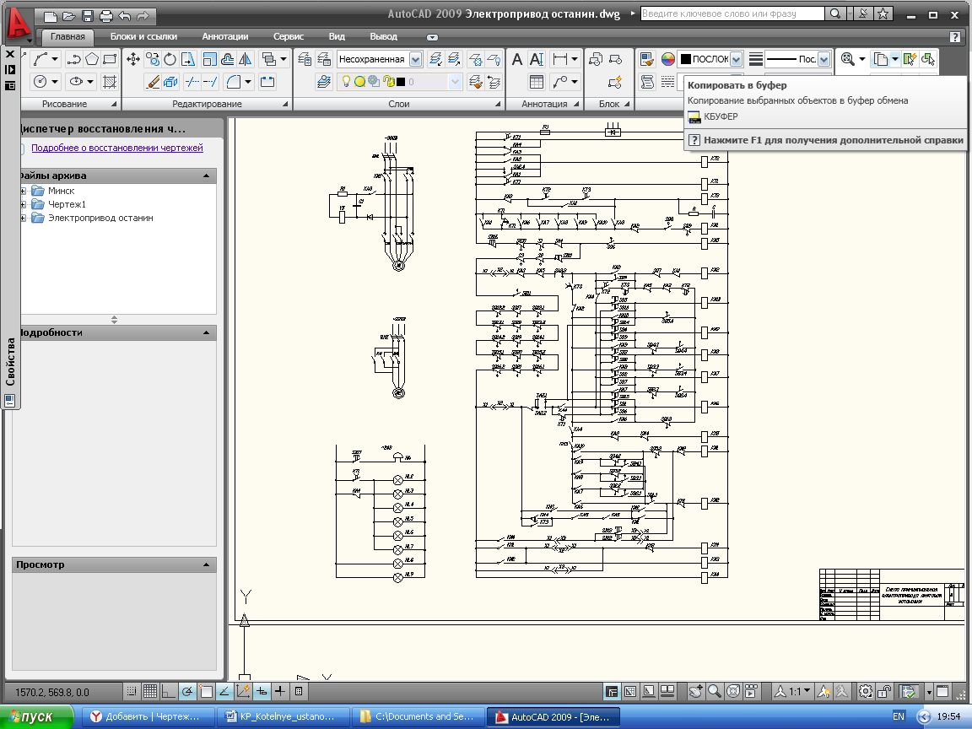Open the ПОСЛОЮ color dropdown
Screen dimensions: 972x729
point(736,60)
